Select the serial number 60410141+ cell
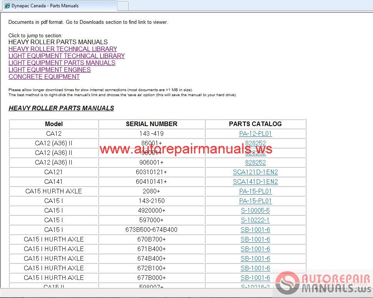 152,181
